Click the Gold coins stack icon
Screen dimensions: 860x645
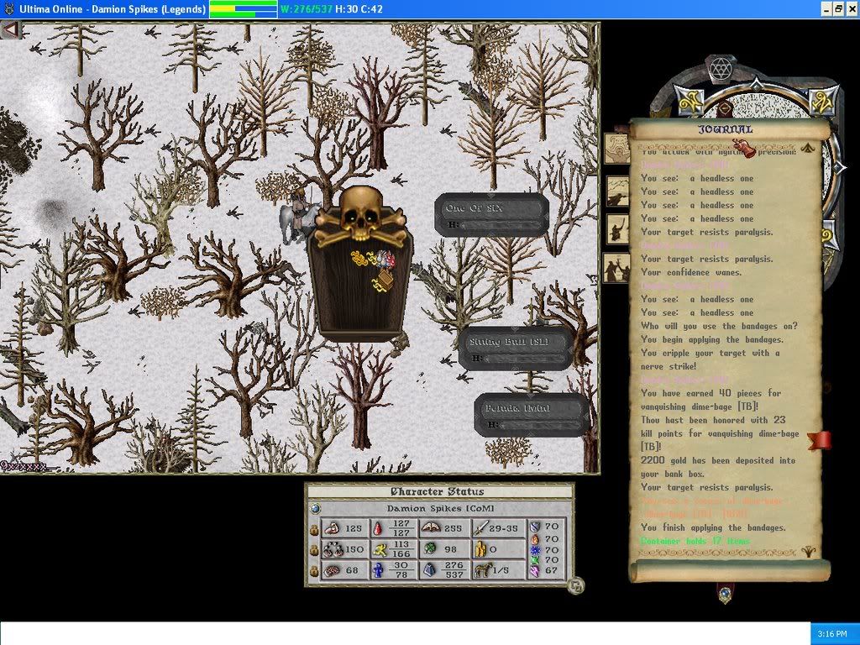click(480, 549)
